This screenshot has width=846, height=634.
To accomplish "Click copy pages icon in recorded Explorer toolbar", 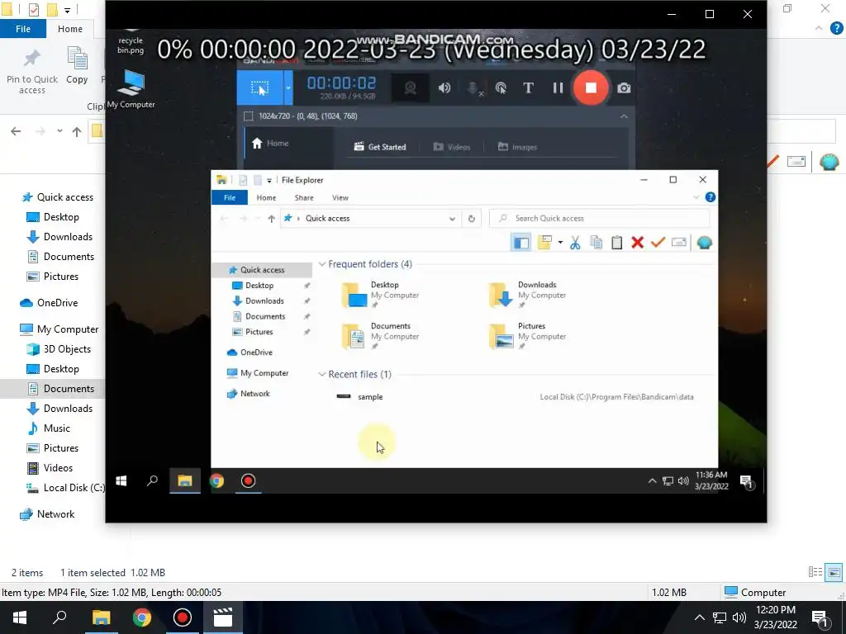I will 596,243.
